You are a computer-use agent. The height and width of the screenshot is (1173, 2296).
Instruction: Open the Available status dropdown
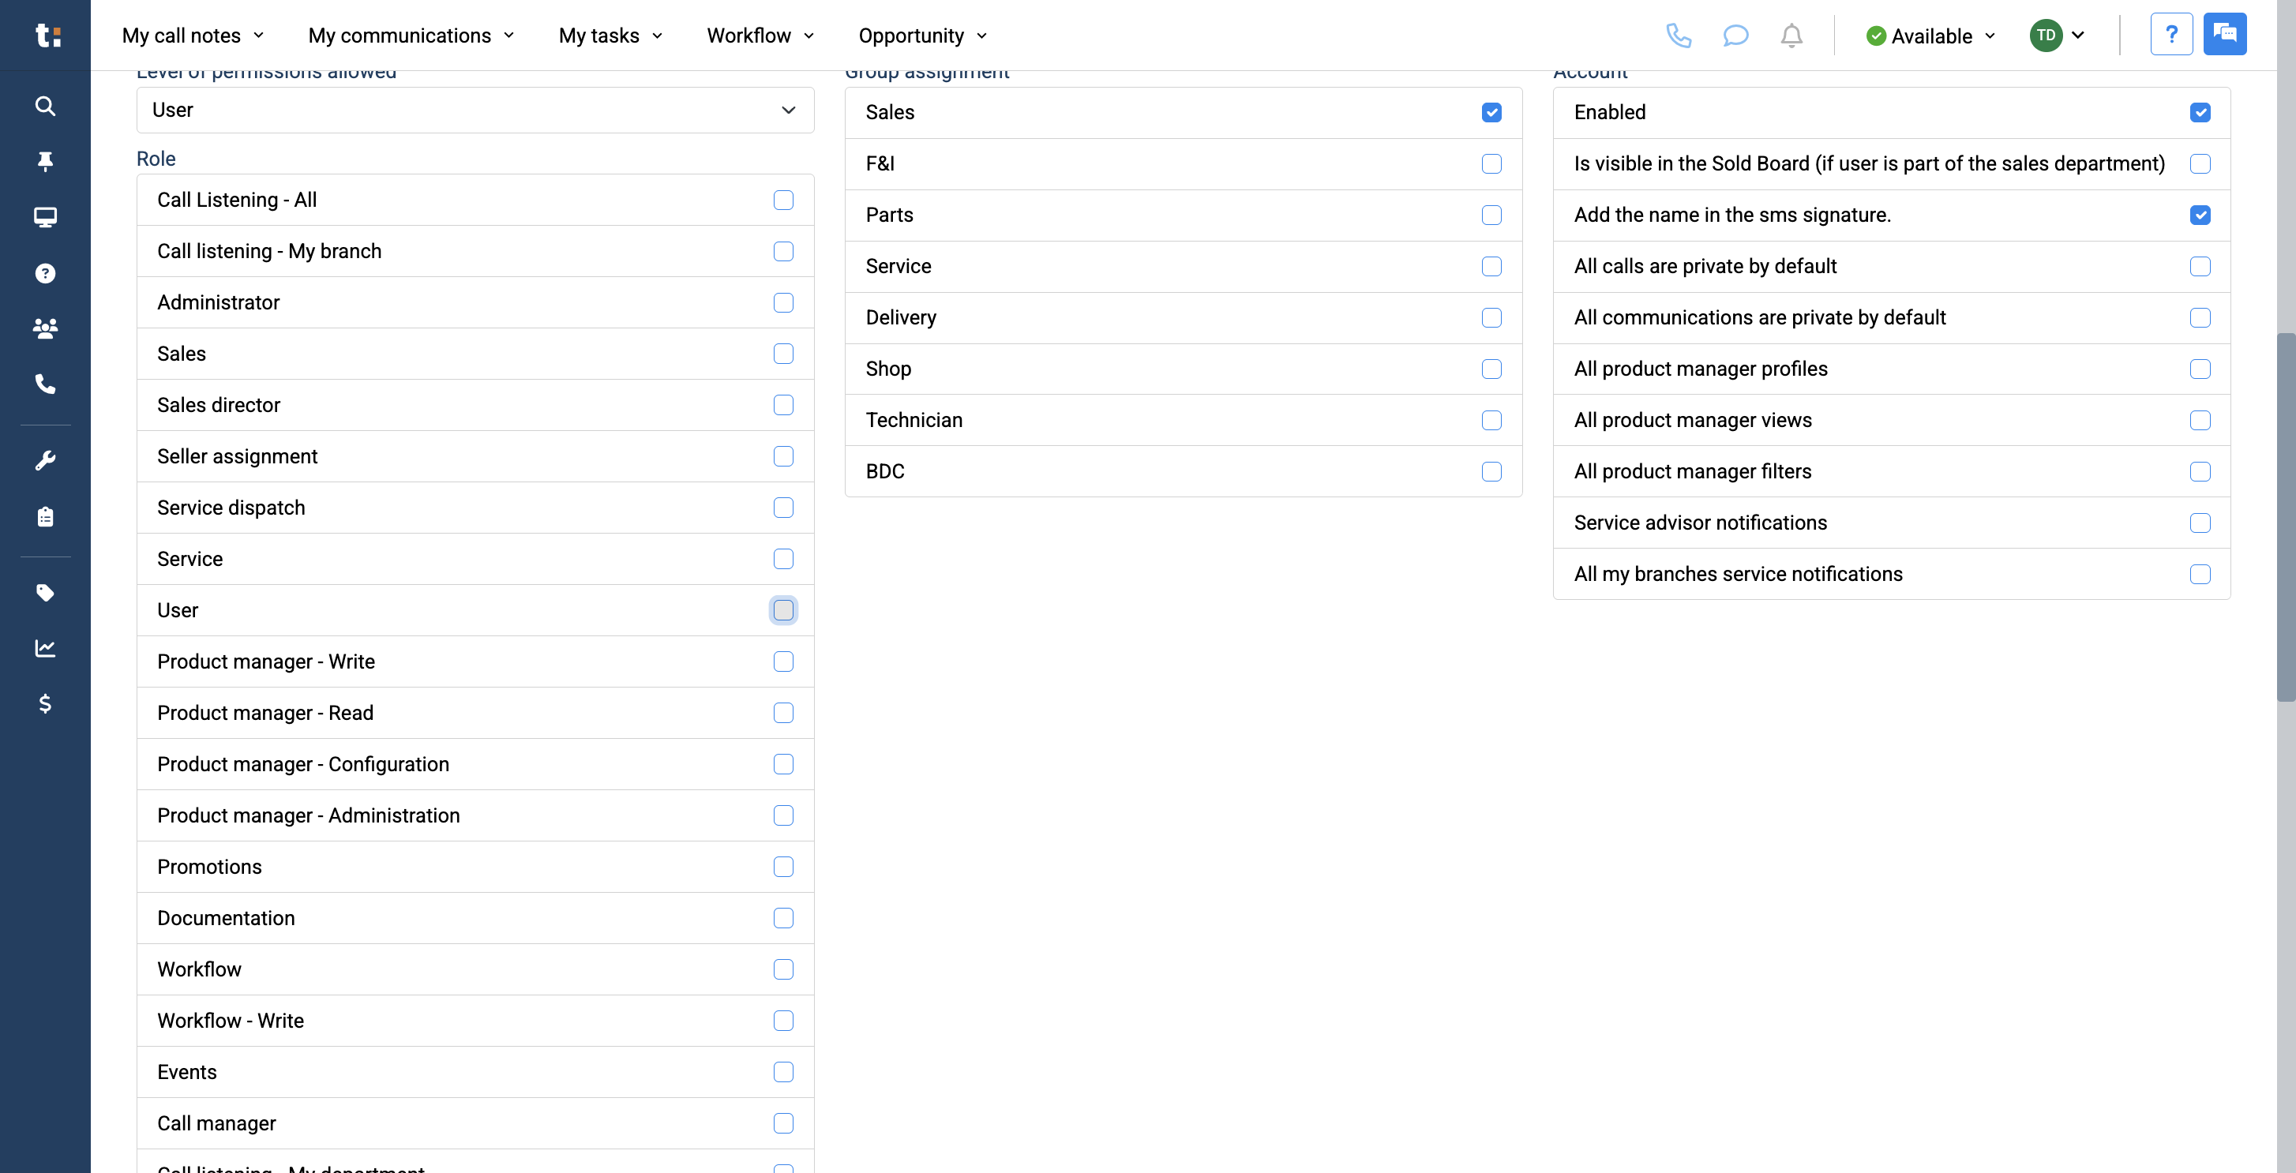[1930, 36]
